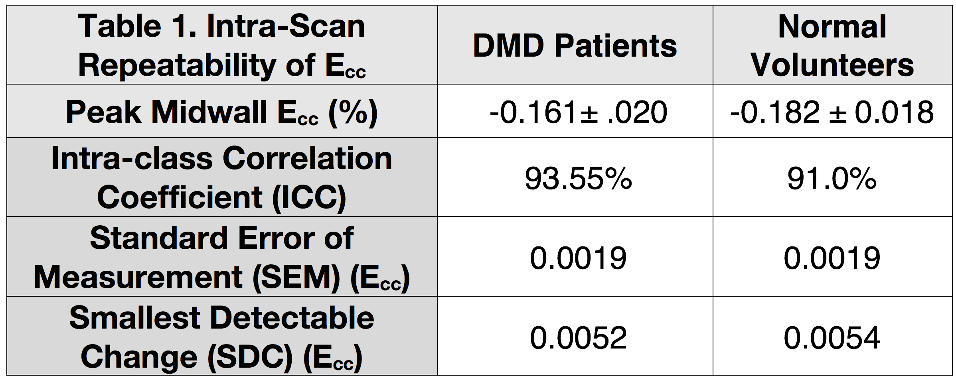
Task: Select the Normal Volunteers column header
Action: [832, 45]
